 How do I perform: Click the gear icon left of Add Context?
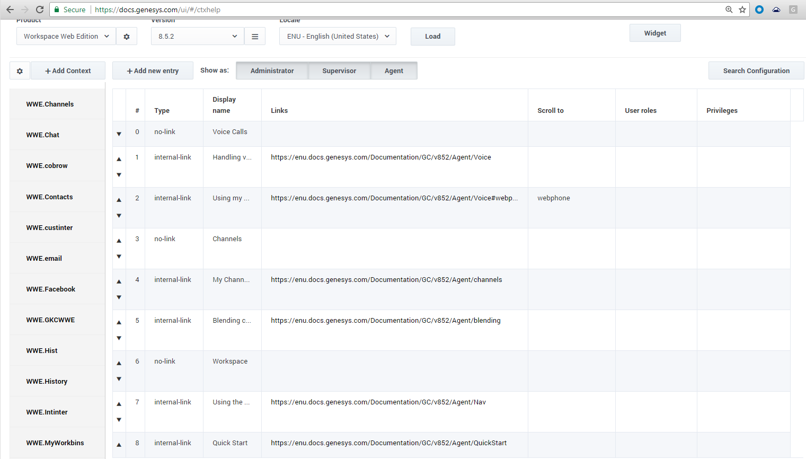(20, 71)
